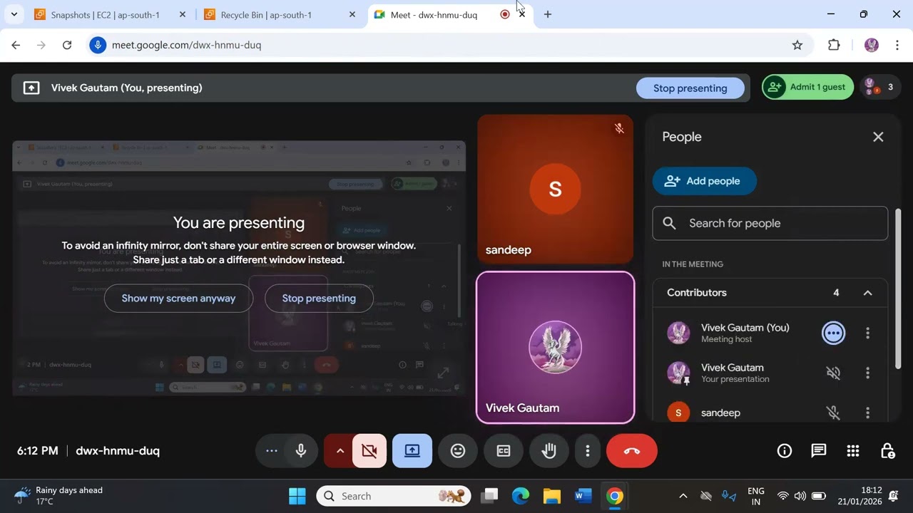Click the Vivek Gautam video tile
Image resolution: width=913 pixels, height=513 pixels.
(555, 348)
